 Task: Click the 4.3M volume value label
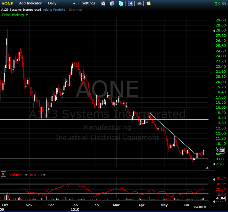(220, 198)
